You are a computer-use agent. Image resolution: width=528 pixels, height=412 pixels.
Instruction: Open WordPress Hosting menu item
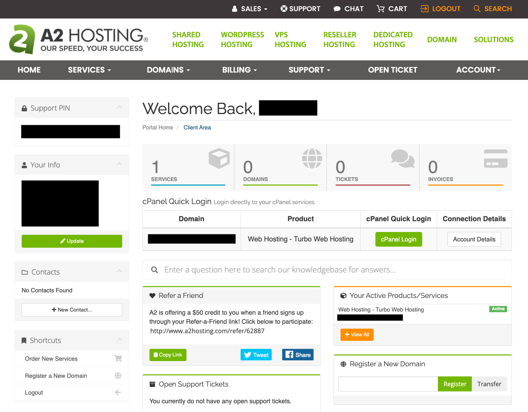tap(242, 39)
